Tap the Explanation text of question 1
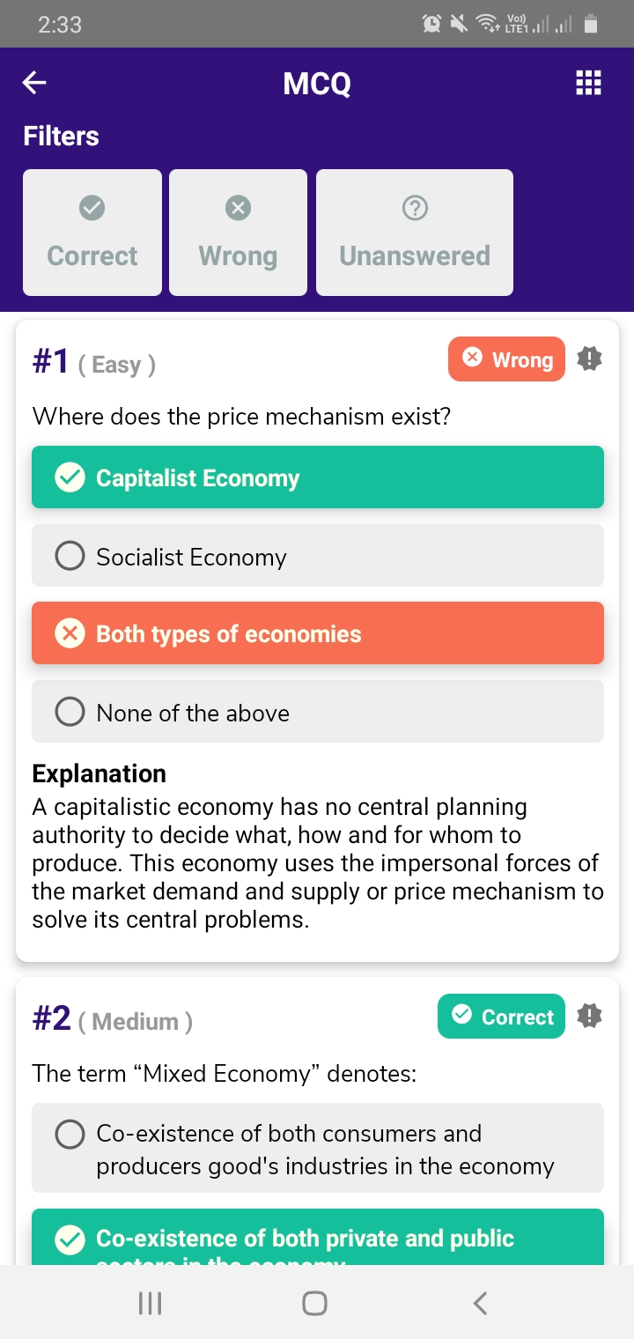This screenshot has width=634, height=1339. (317, 863)
